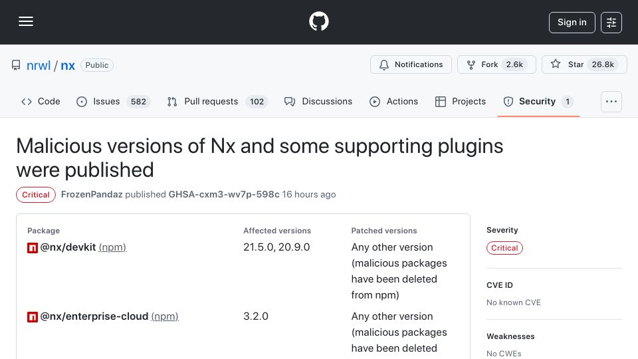The height and width of the screenshot is (359, 638).
Task: Switch to the Projects tab
Action: [460, 101]
